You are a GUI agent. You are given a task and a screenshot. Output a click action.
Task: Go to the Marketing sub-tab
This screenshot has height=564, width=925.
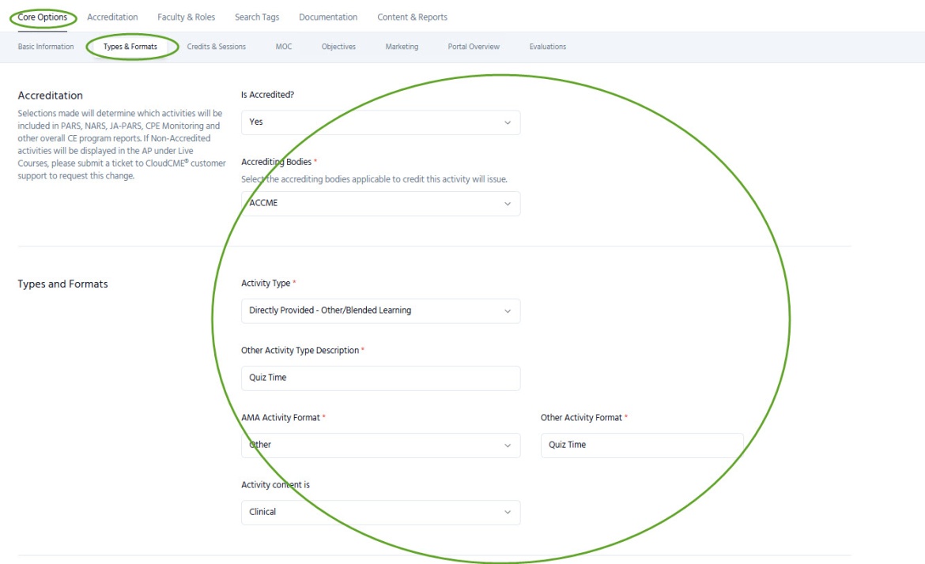coord(402,47)
